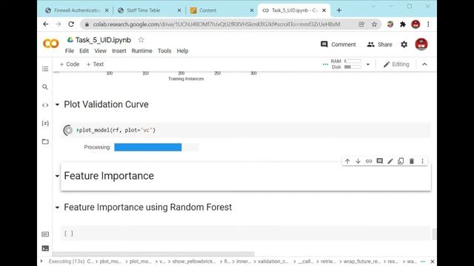474x266 pixels.
Task: Expand the execution stack trace arrow
Action: click(41, 261)
